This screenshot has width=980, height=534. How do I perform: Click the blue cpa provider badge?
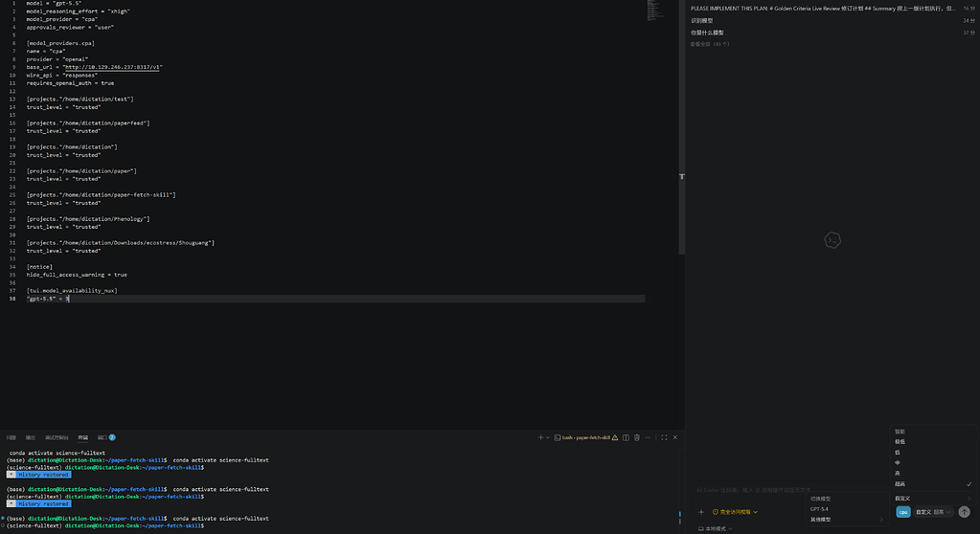point(903,512)
